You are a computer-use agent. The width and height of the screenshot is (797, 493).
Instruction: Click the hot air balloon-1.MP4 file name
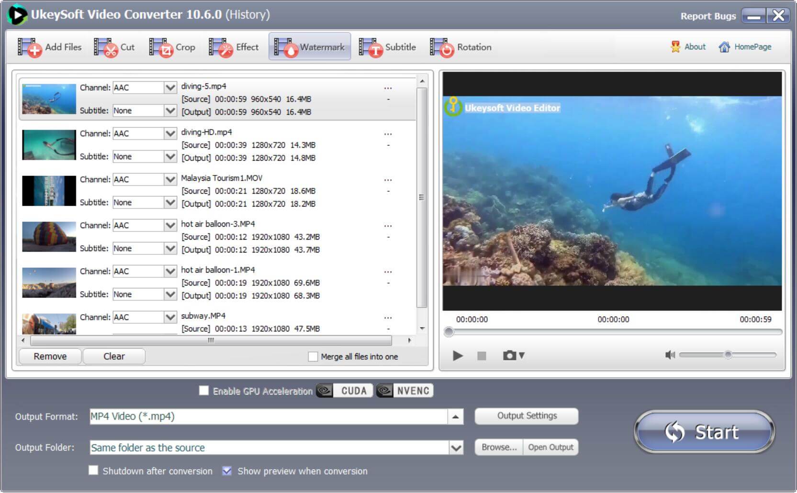(x=218, y=270)
